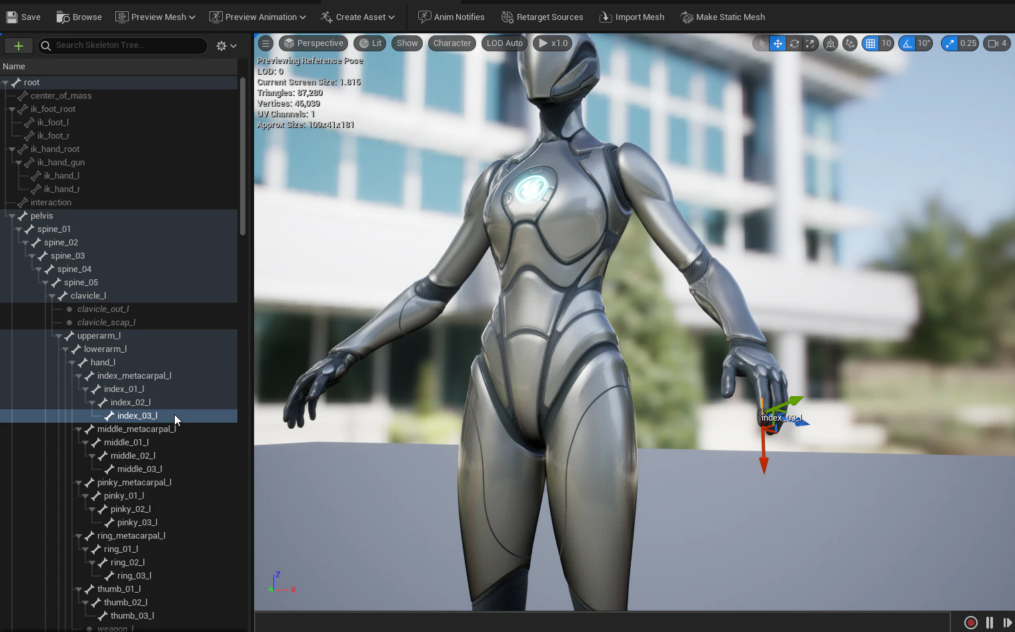Image resolution: width=1015 pixels, height=632 pixels.
Task: Open camera speed setting 4
Action: 997,43
